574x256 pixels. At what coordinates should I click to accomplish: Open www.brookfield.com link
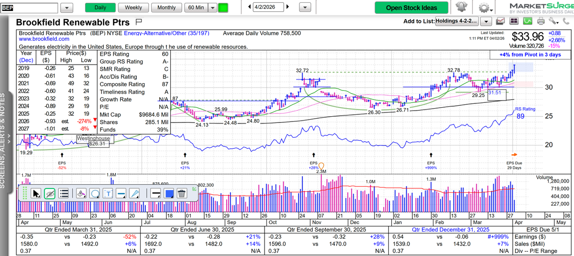[43, 39]
